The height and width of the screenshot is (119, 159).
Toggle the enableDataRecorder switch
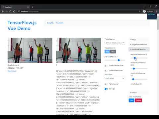[106, 70]
